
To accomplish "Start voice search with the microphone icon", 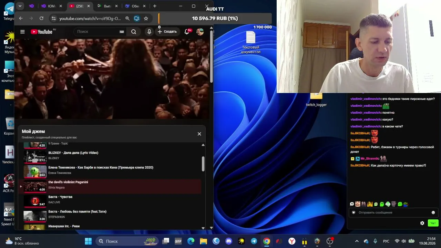I will pyautogui.click(x=149, y=32).
